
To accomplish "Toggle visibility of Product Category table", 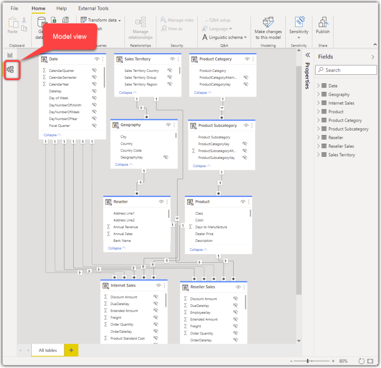I will pos(247,59).
